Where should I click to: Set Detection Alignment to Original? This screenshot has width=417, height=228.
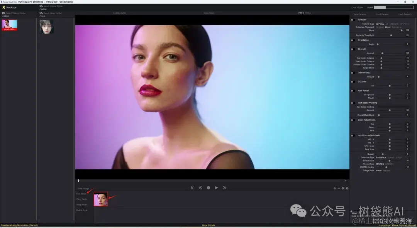tap(380, 27)
